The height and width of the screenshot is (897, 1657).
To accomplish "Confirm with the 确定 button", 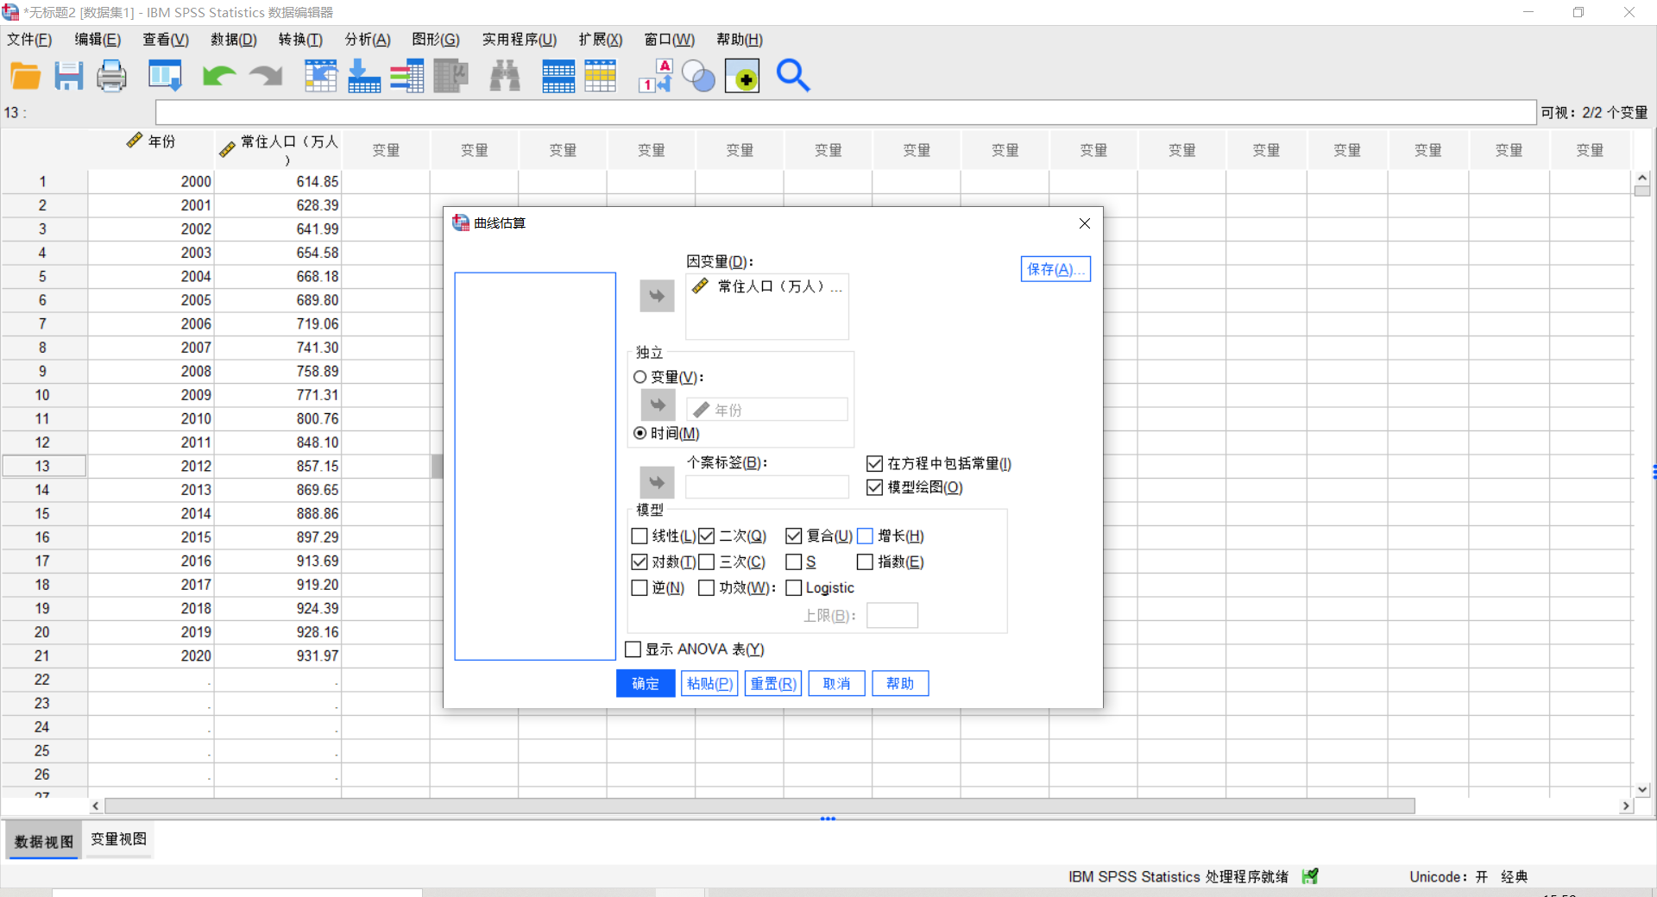I will point(646,684).
